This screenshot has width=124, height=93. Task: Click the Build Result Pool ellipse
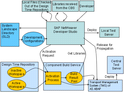click(74, 78)
